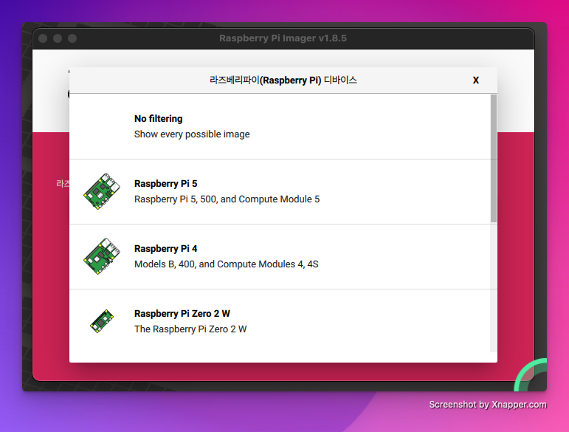
Task: Click 'Raspberry Pi 5, 500, and Compute Module 5' text
Action: [227, 199]
